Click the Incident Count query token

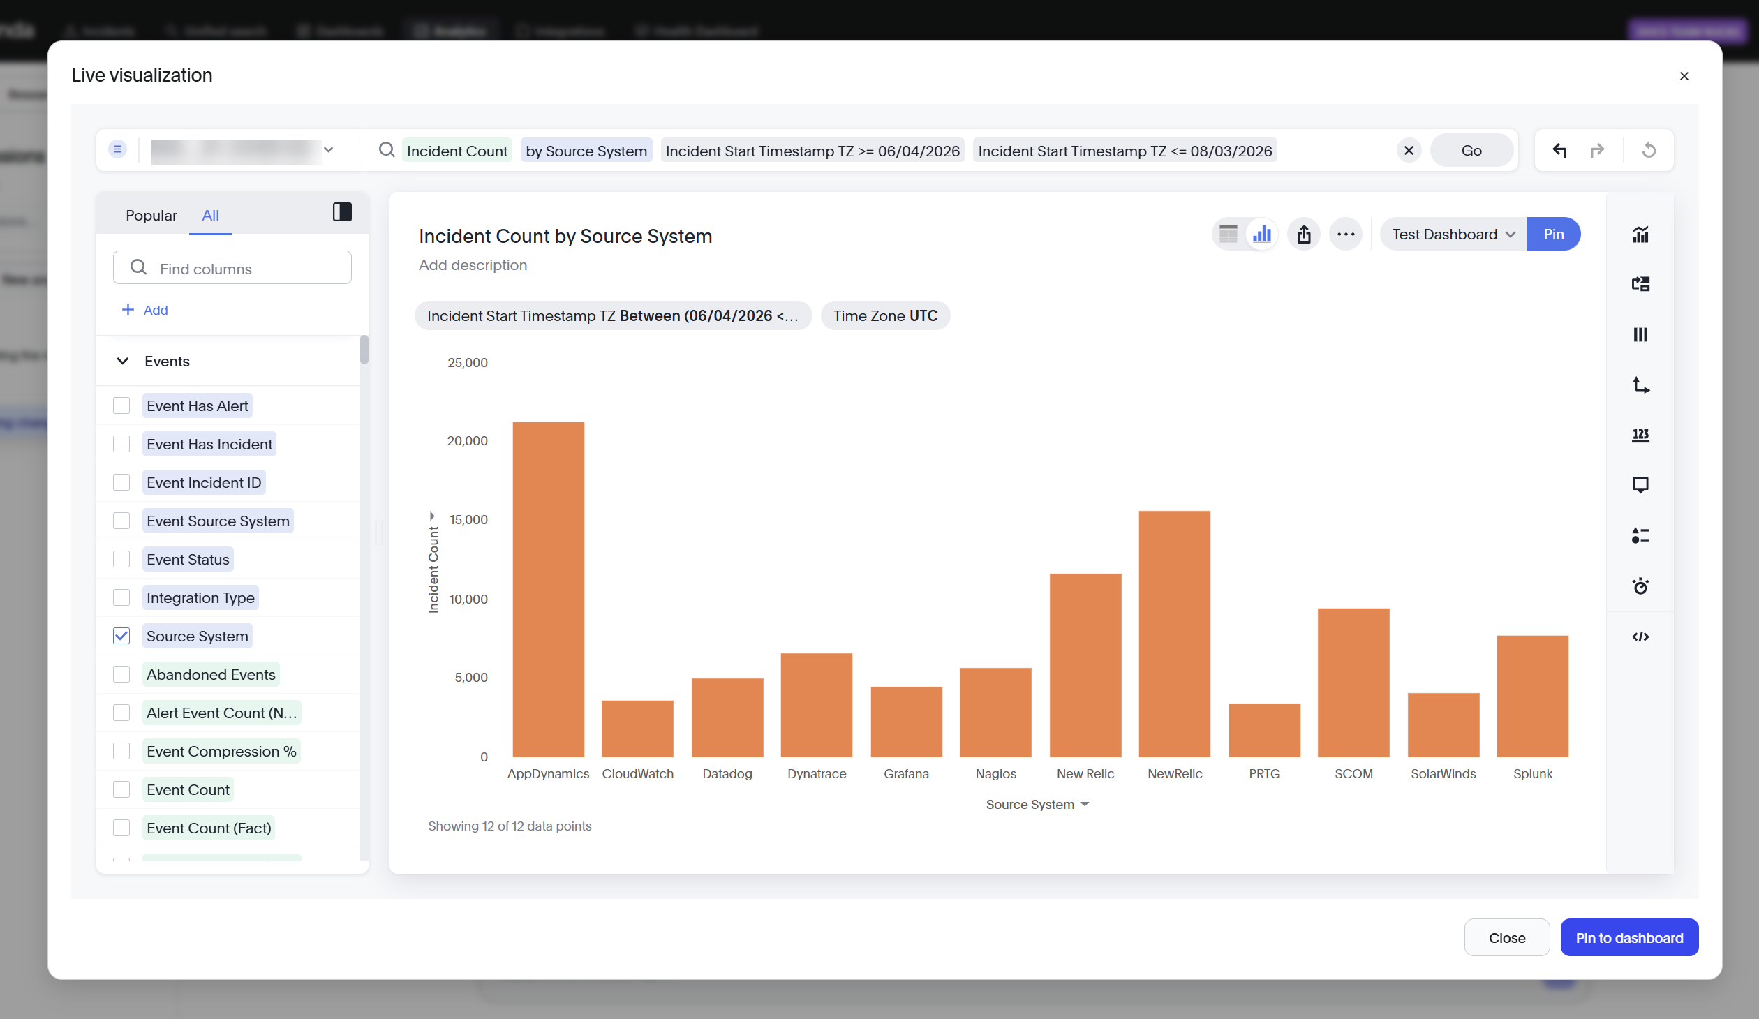457,150
